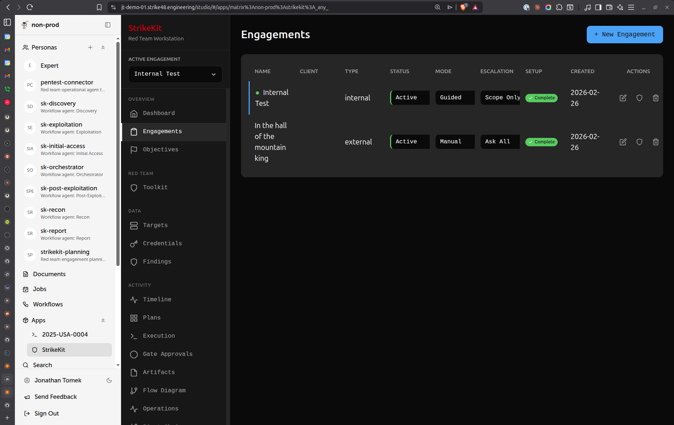Change Manual mode dropdown
The image size is (674, 425).
[x=455, y=142]
